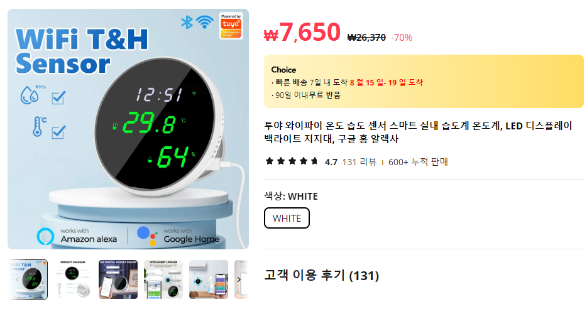Select the WHITE color option
Screen dimensions: 587x309
point(287,218)
